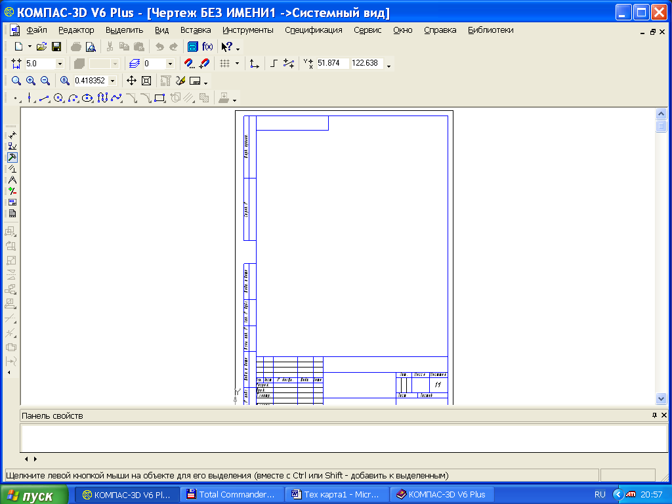Expand the help toolbar options arrow
This screenshot has width=672, height=504.
point(238,49)
